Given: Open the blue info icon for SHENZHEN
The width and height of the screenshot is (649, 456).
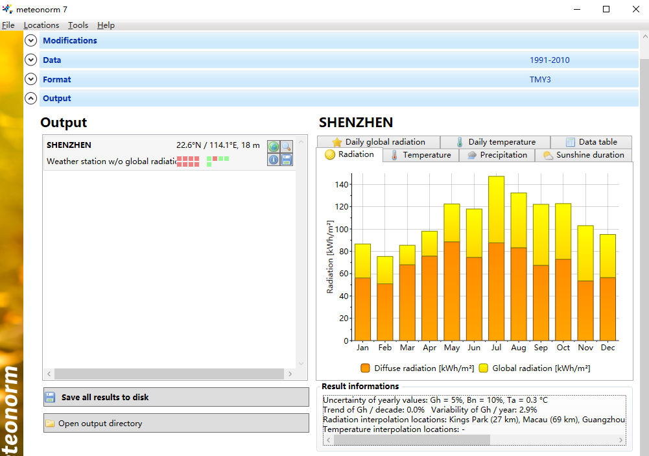Looking at the screenshot, I should [274, 160].
